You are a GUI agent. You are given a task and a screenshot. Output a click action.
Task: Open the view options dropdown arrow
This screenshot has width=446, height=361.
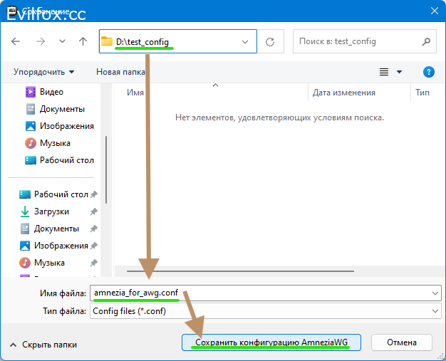click(x=399, y=72)
